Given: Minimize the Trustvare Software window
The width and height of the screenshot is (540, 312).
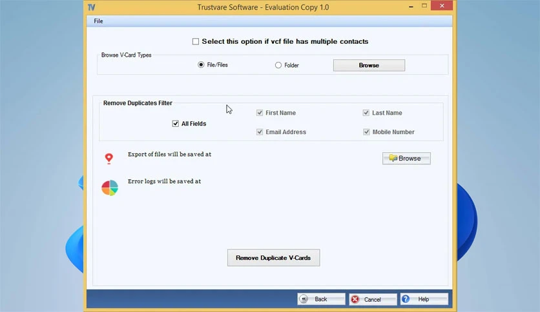Looking at the screenshot, I should click(x=411, y=6).
